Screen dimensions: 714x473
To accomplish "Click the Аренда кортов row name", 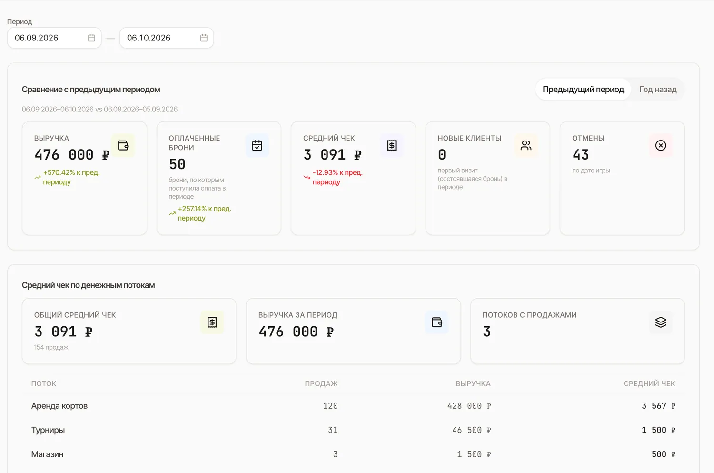I will click(59, 406).
